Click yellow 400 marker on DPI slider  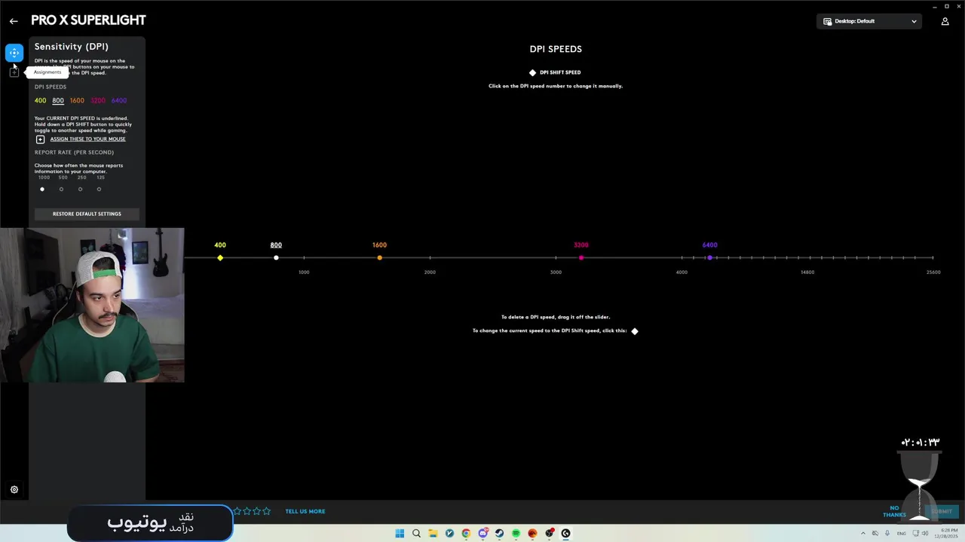[220, 258]
